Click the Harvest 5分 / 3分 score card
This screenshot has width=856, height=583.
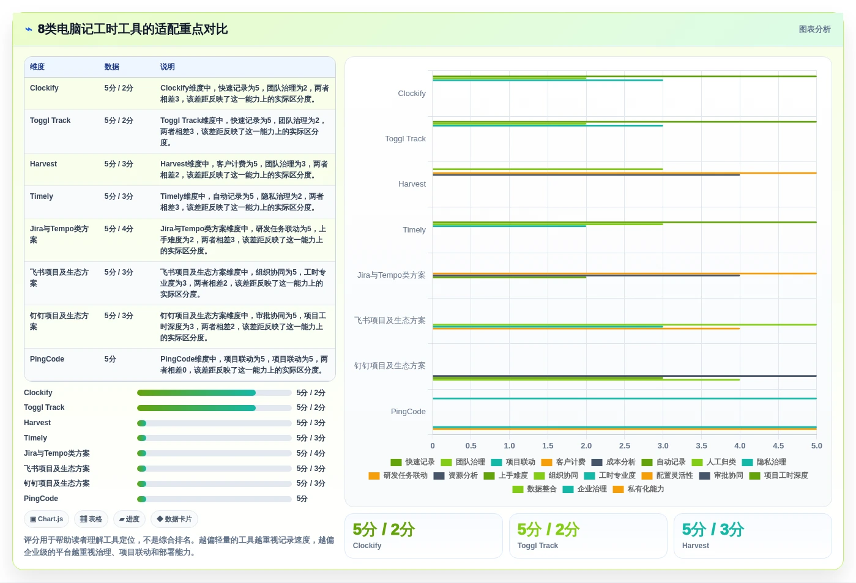point(753,536)
